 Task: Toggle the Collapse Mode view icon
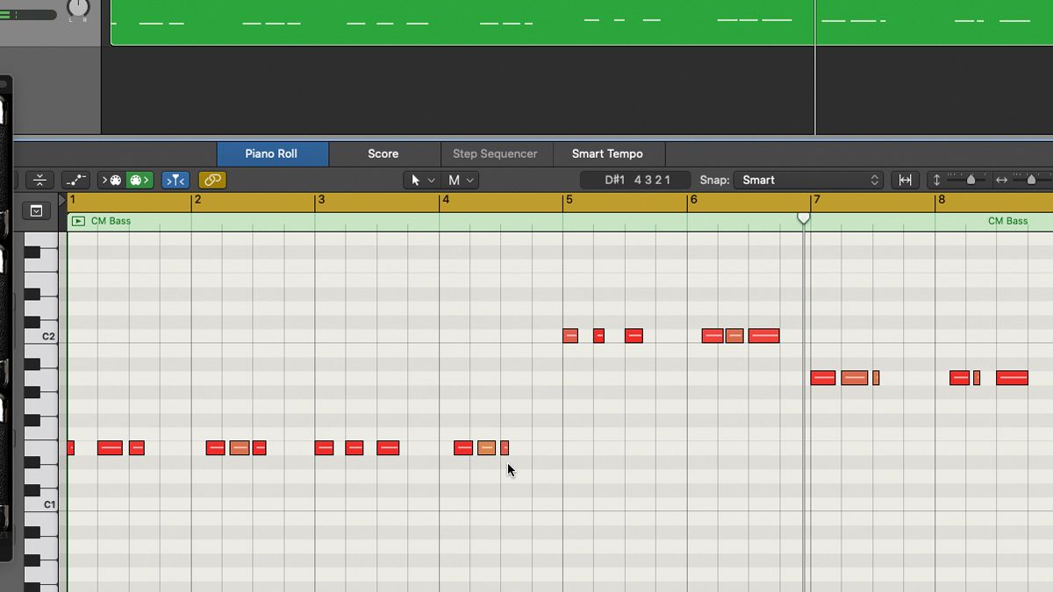[x=41, y=180]
